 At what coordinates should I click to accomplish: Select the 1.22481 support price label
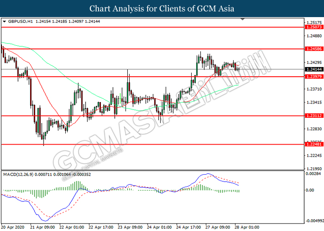pos(314,144)
